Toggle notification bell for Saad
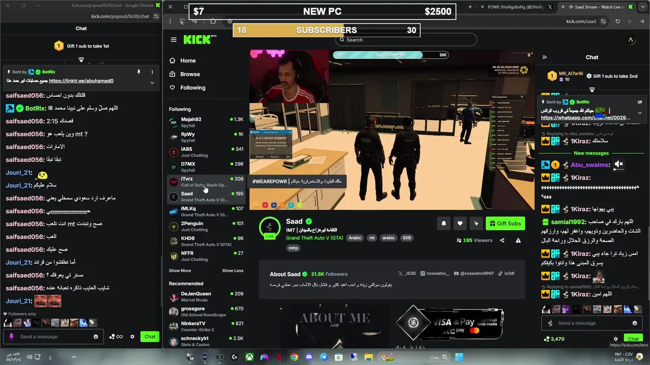Viewport: 650px width, 365px height. point(444,224)
